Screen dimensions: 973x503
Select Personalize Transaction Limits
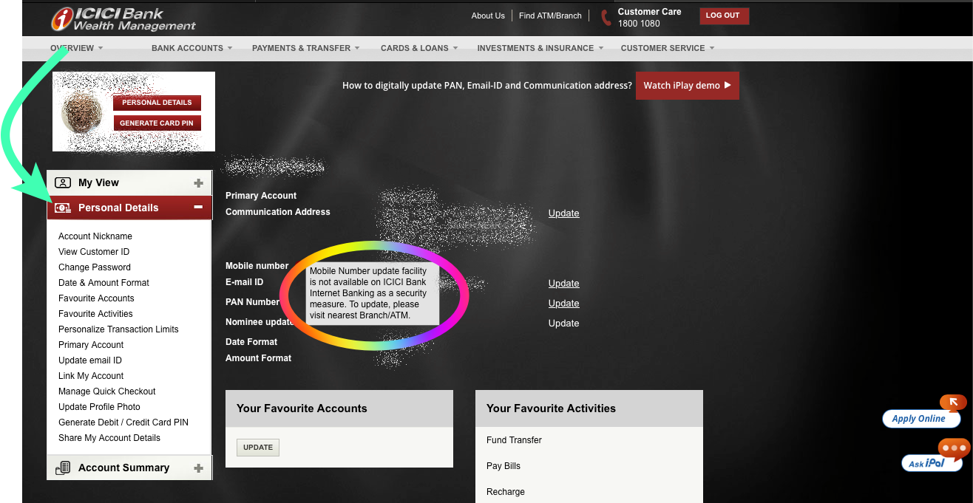[x=118, y=329]
